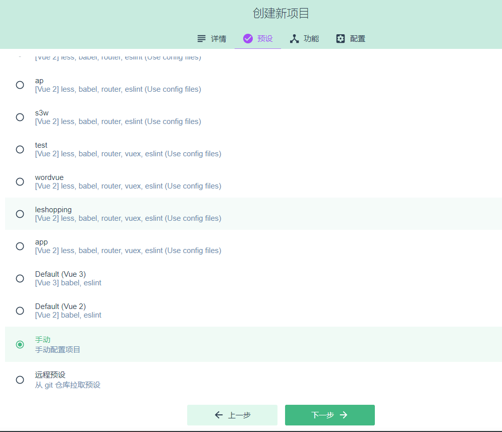This screenshot has width=502, height=432.
Task: Select the Default (Vue 2) preset
Action: 20,311
